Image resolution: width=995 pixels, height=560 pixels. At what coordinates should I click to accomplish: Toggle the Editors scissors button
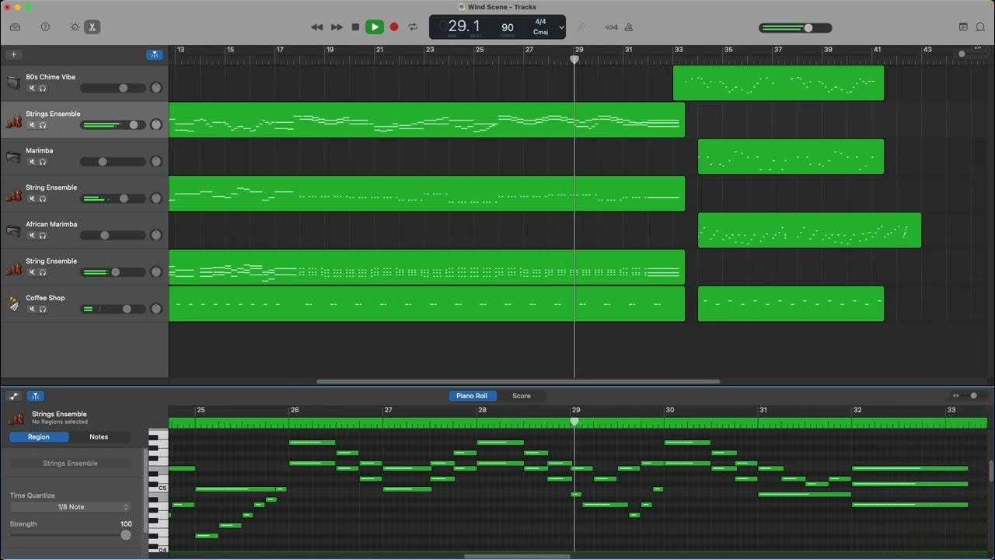click(x=92, y=26)
